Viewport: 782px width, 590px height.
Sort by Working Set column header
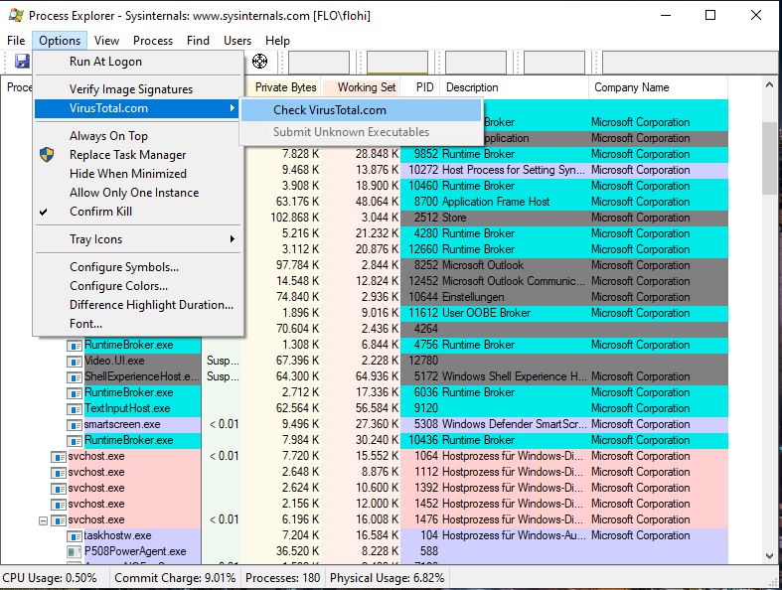click(361, 87)
